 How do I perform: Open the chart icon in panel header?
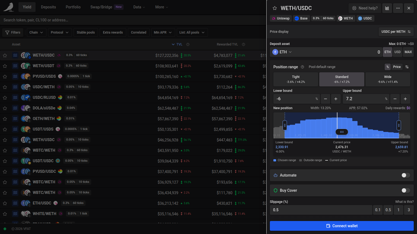(387, 8)
